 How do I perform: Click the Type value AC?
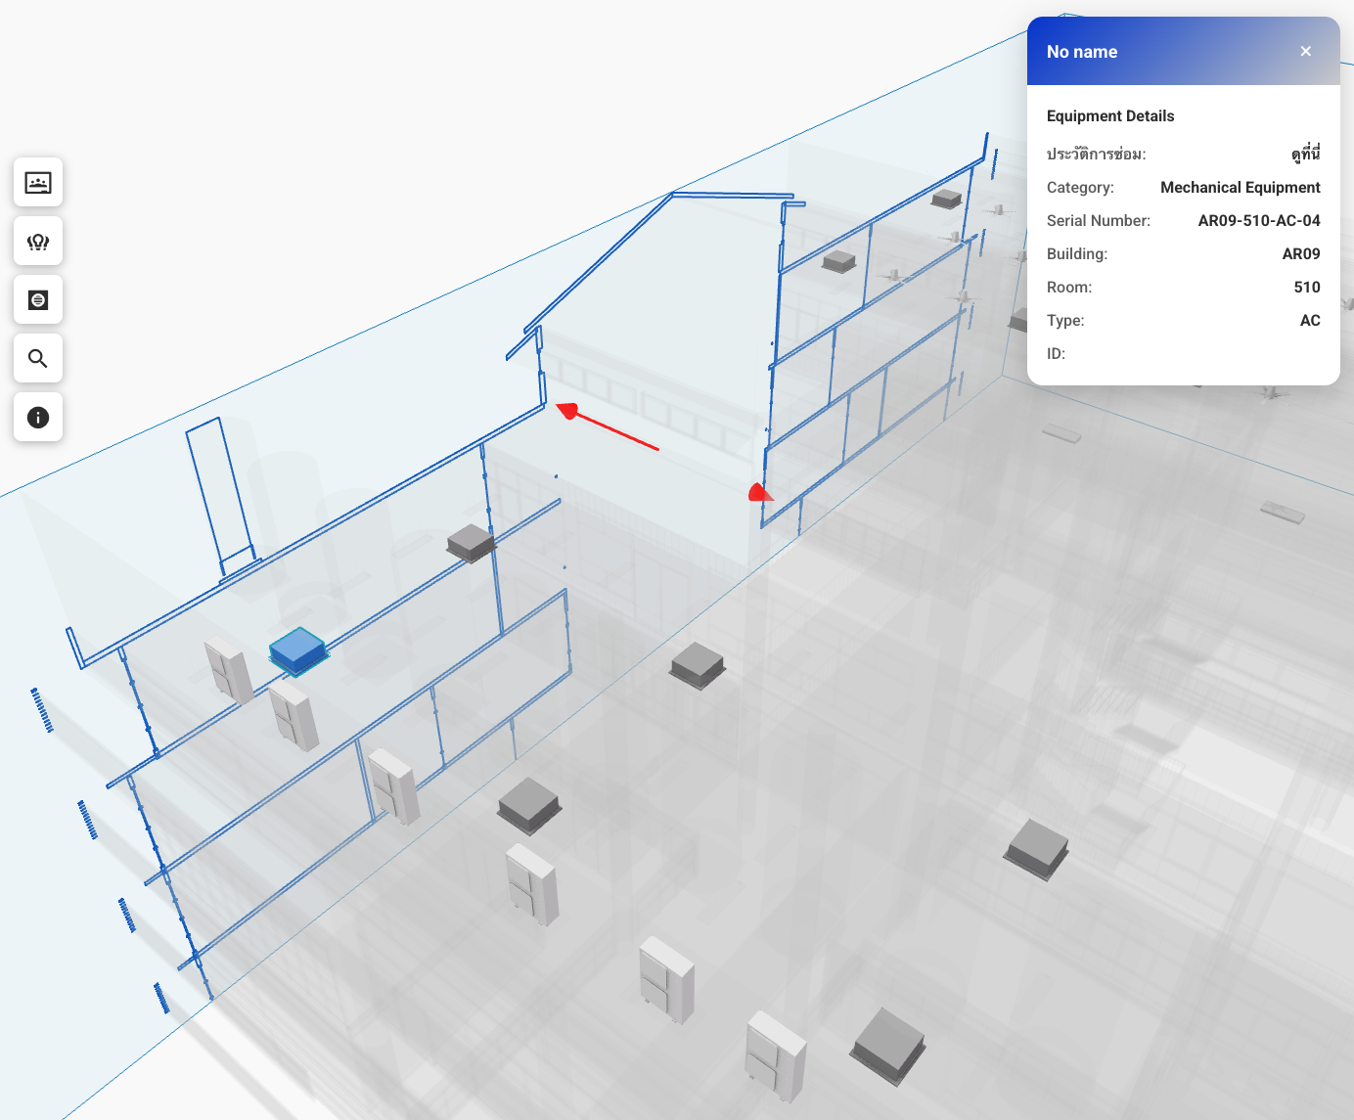click(1309, 320)
